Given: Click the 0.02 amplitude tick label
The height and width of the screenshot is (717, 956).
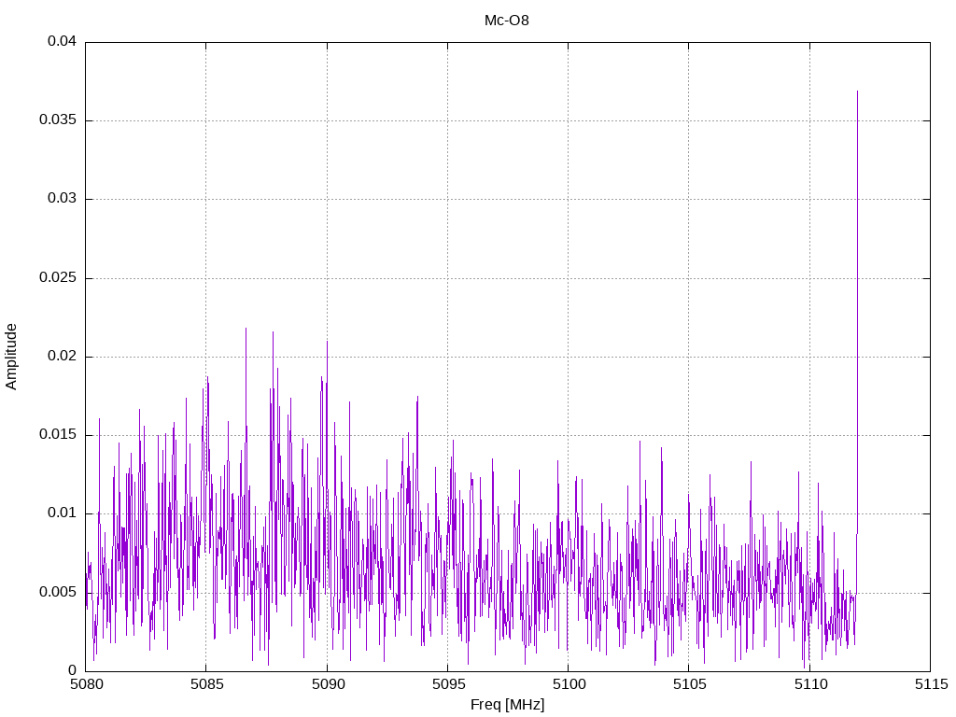Looking at the screenshot, I should coord(62,357).
